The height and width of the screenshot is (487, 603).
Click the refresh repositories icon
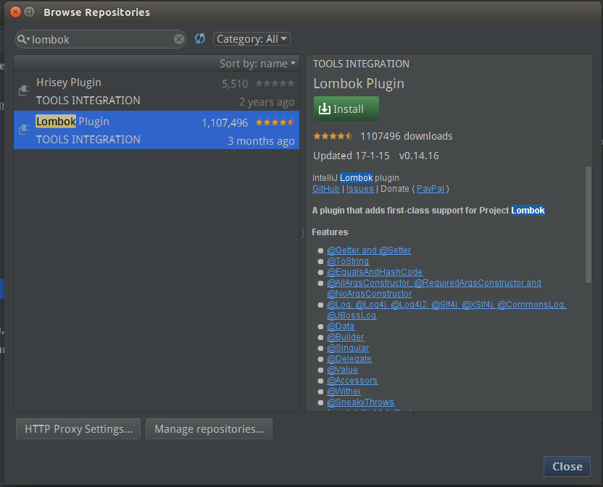200,38
